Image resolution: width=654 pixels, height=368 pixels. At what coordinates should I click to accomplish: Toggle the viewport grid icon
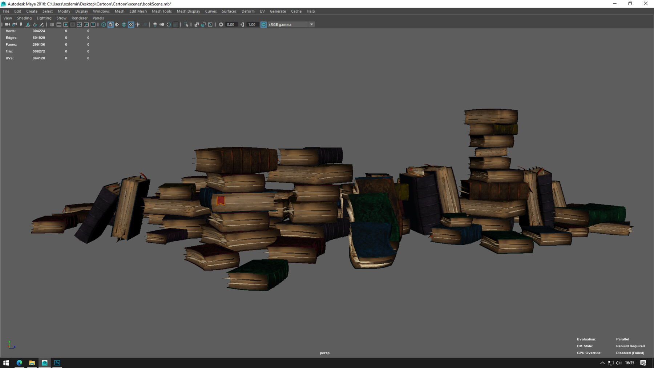click(52, 25)
